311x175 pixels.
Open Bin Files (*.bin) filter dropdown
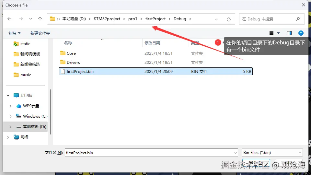[x=272, y=153]
